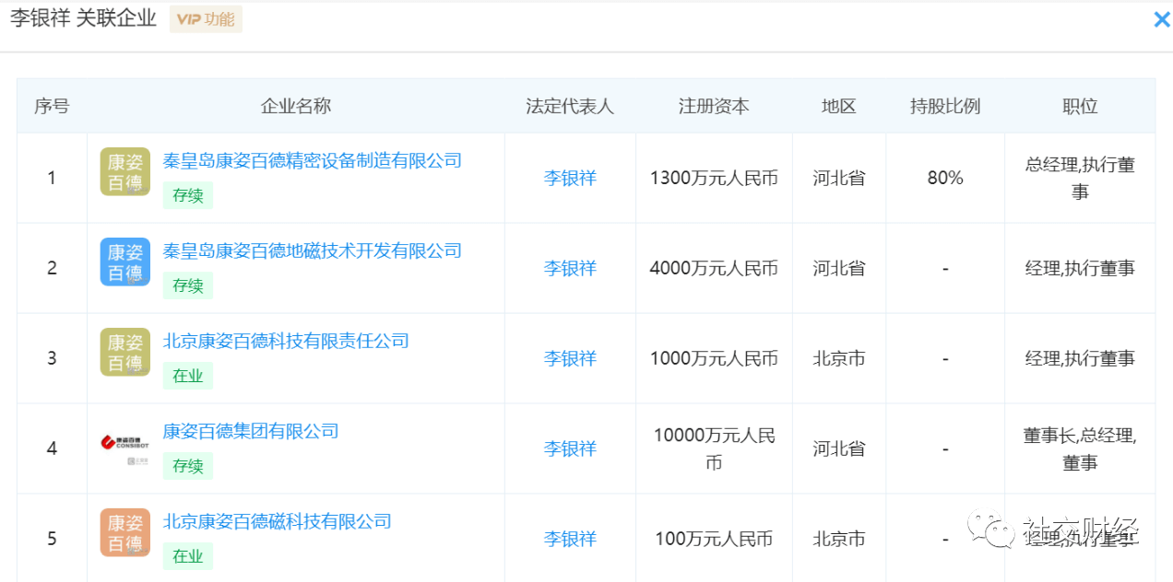Click the 持股比例 column header
Image resolution: width=1173 pixels, height=582 pixels.
tap(945, 107)
